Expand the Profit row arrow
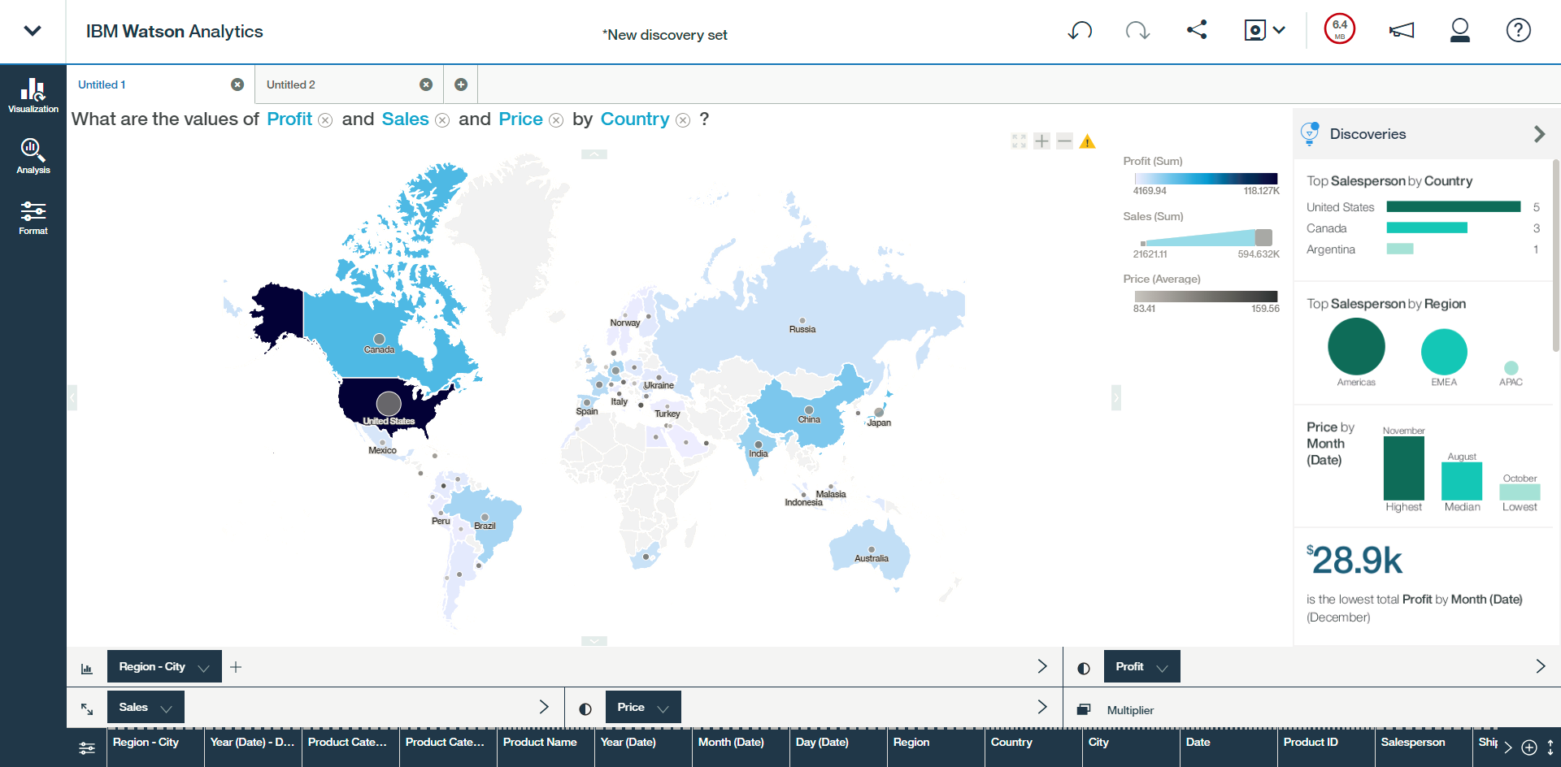The height and width of the screenshot is (767, 1561). (x=1541, y=666)
